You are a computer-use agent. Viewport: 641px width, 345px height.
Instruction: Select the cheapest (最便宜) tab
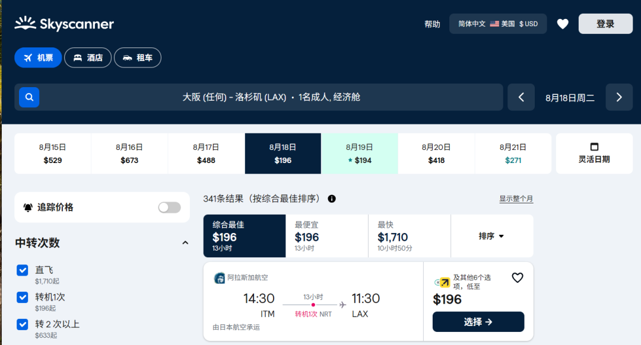(x=326, y=236)
